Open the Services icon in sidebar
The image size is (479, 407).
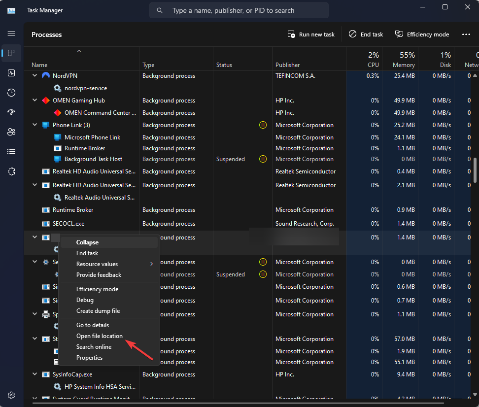point(11,171)
